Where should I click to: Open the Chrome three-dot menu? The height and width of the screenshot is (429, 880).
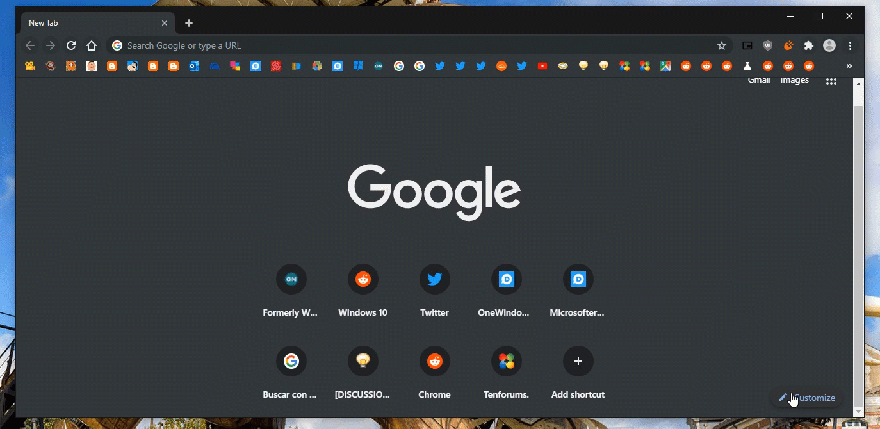click(x=850, y=45)
